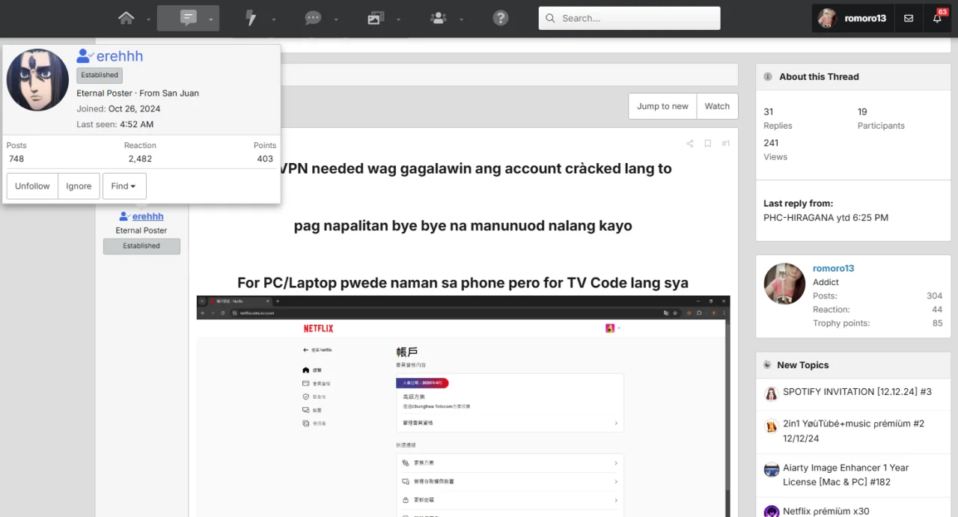Click the Reaction count 2,482 in popup
The image size is (958, 517).
[x=140, y=159]
